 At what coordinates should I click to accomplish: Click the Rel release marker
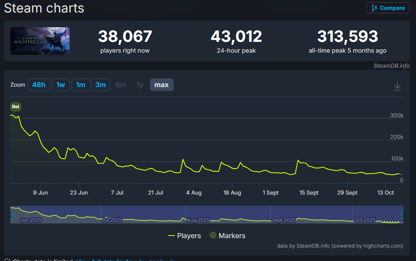point(16,107)
